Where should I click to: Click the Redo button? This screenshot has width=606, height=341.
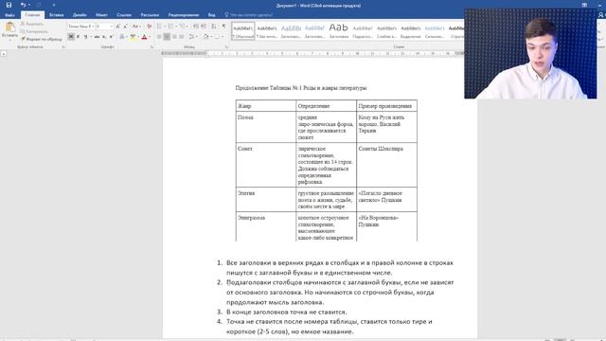point(39,5)
